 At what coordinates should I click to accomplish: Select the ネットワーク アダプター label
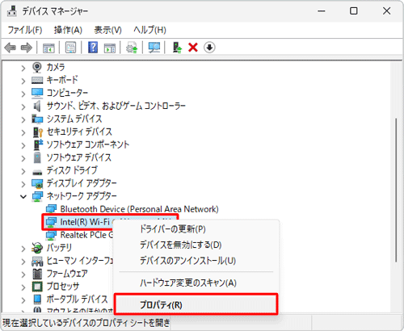82,196
